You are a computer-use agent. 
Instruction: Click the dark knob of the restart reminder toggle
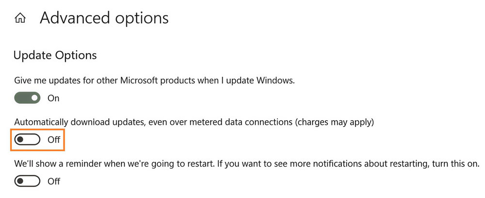(20, 182)
